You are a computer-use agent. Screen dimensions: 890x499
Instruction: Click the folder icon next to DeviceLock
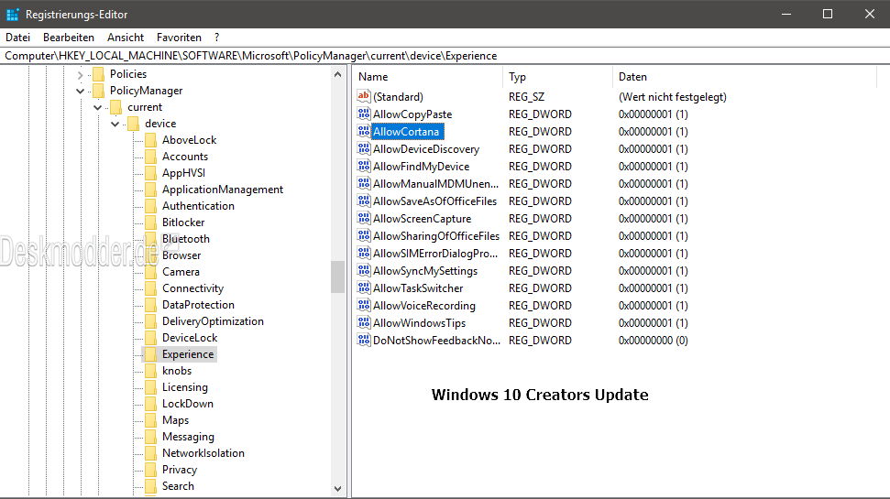tap(151, 338)
